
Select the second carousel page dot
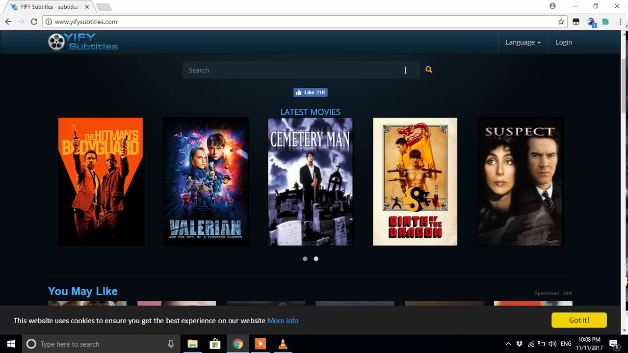316,259
